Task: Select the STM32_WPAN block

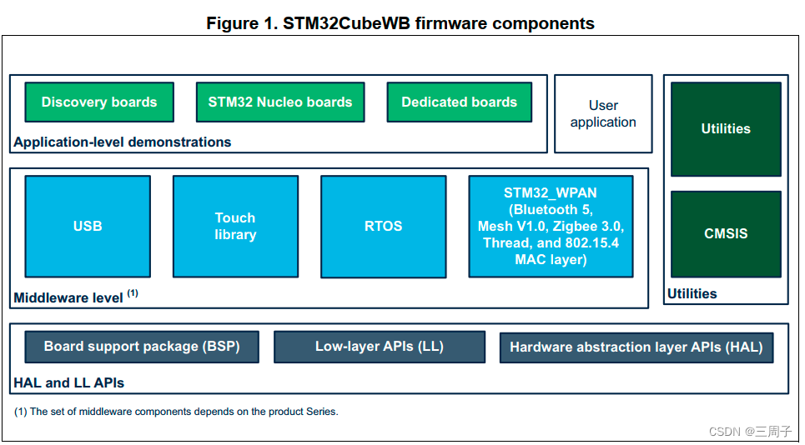Action: pos(551,226)
